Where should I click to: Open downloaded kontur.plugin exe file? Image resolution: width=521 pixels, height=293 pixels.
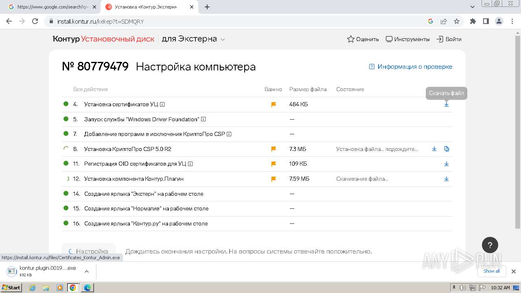tap(42, 271)
